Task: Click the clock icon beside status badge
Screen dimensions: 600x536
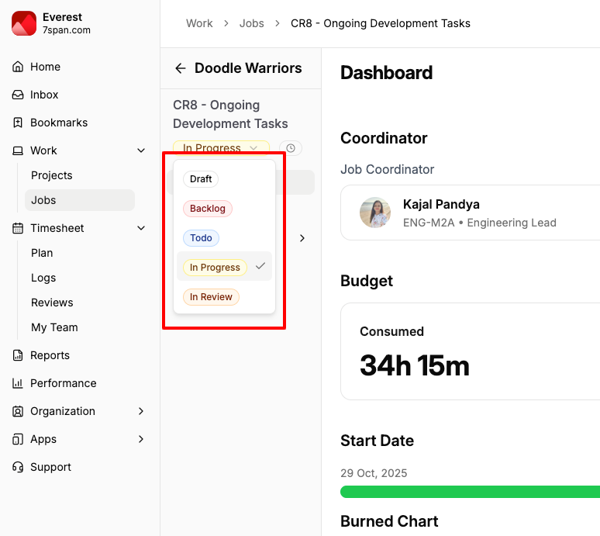Action: [x=291, y=148]
